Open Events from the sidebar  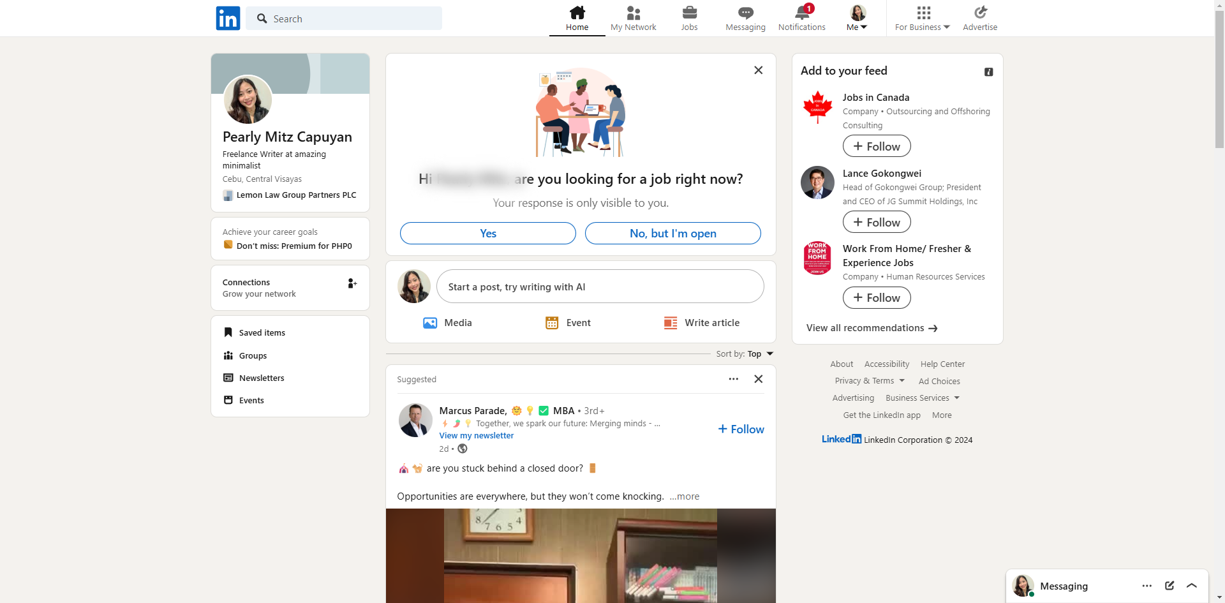point(244,400)
